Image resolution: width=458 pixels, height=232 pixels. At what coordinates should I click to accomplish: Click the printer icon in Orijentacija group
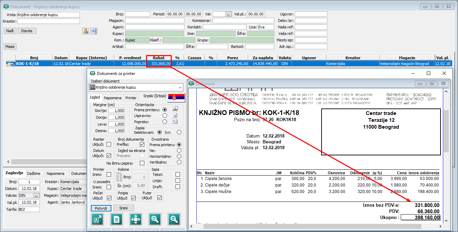coord(175,109)
